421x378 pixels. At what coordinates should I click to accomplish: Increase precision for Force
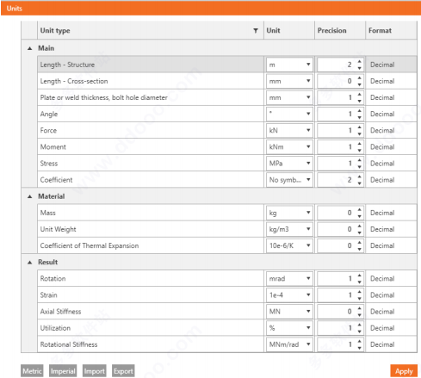click(359, 127)
